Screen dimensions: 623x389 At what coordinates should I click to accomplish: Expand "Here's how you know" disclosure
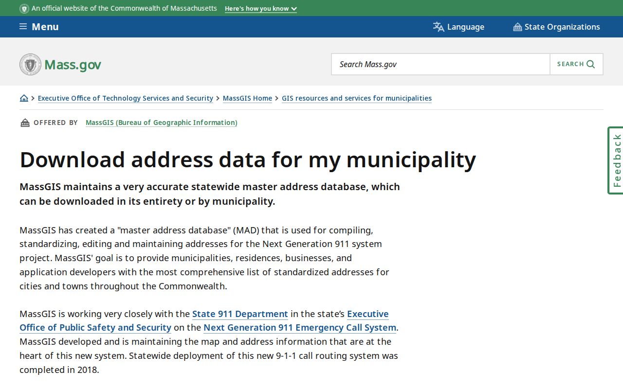[x=261, y=9]
